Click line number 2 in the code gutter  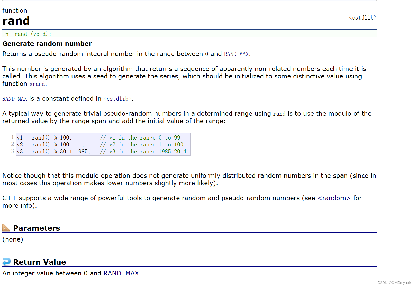pyautogui.click(x=13, y=144)
